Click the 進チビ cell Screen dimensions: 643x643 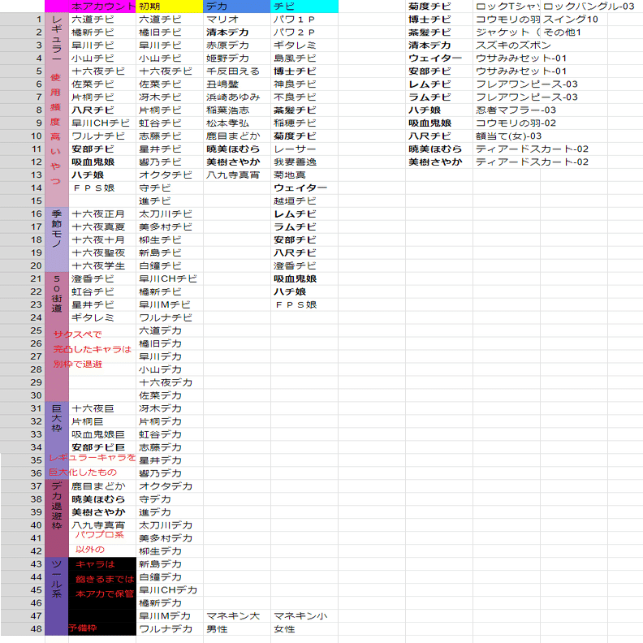point(170,201)
